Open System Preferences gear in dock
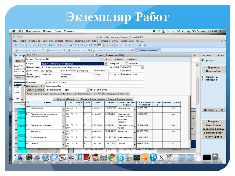The height and width of the screenshot is (176, 235). coord(103,157)
